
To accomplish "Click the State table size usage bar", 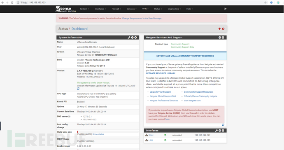I will click(x=108, y=132).
